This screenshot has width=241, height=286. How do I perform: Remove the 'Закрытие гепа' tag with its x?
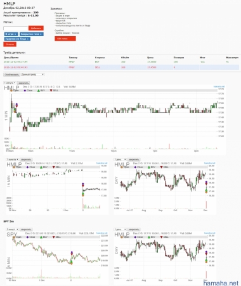pyautogui.click(x=41, y=34)
